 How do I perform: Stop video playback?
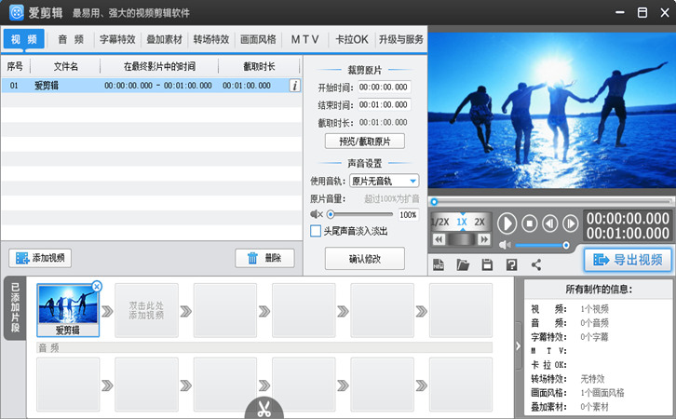(x=529, y=223)
